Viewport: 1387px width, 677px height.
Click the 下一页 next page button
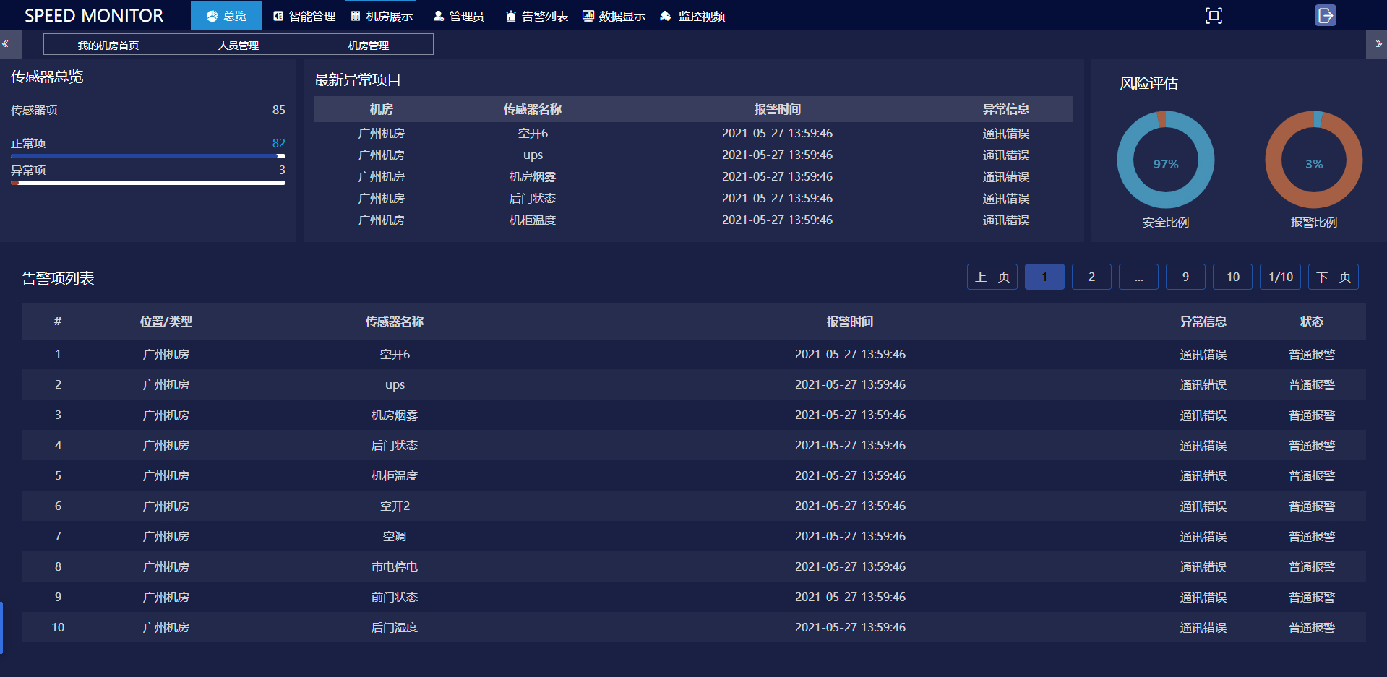point(1333,277)
